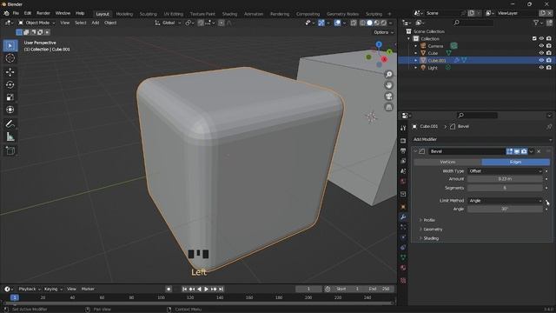Open the Object Data properties tab
The width and height of the screenshot is (556, 313).
403,257
